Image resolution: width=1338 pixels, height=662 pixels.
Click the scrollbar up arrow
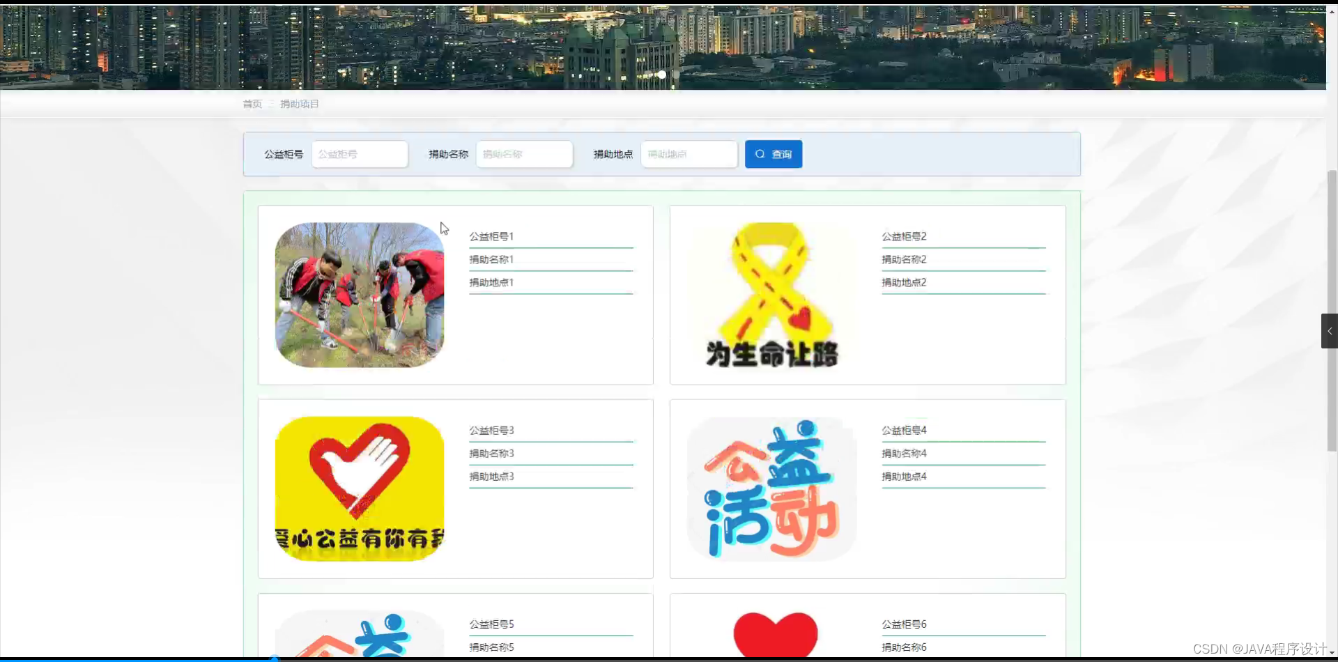[x=1332, y=11]
